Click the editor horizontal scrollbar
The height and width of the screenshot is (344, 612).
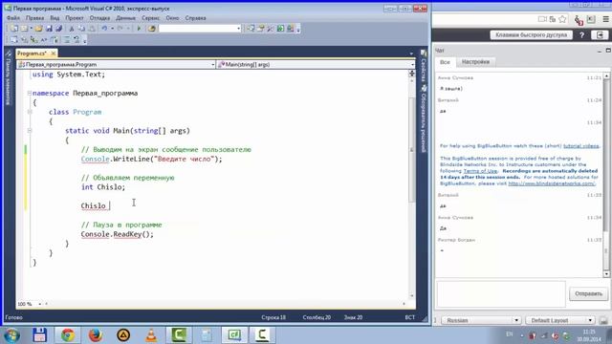[x=226, y=304]
